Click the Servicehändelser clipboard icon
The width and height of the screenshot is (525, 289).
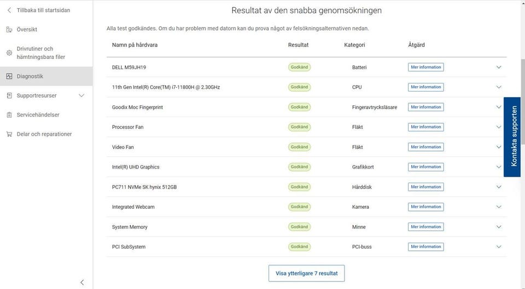(x=9, y=115)
